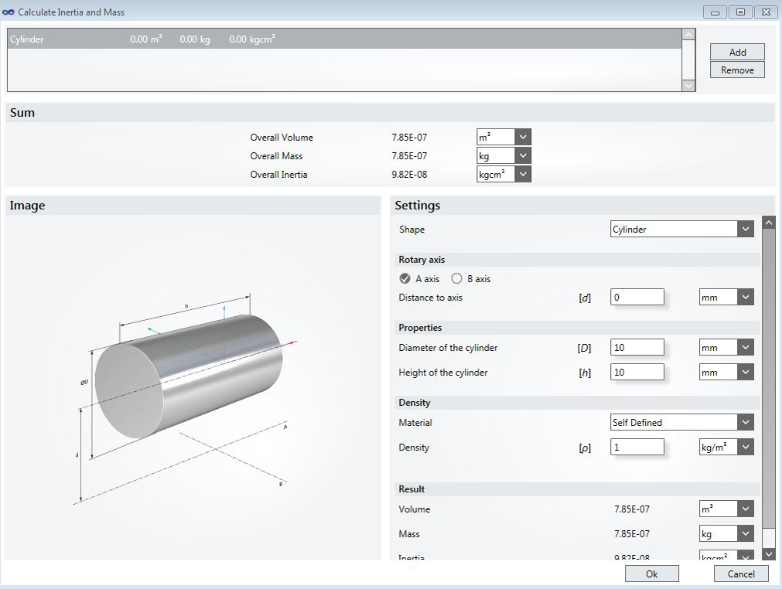The width and height of the screenshot is (782, 589).
Task: Click the Remove button
Action: coord(737,70)
